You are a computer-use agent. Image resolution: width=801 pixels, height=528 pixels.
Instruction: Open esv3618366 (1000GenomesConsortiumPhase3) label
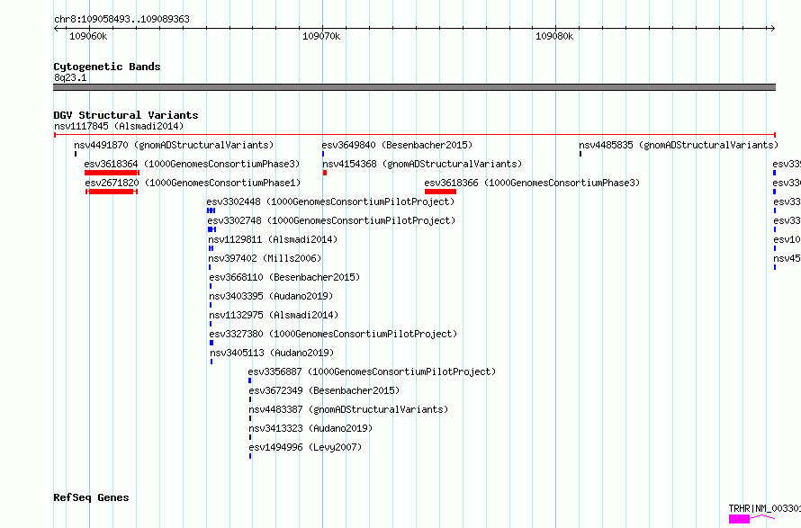[x=532, y=183]
